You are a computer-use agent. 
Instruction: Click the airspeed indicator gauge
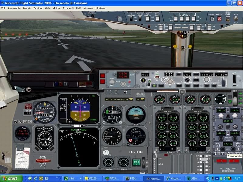(x=45, y=112)
